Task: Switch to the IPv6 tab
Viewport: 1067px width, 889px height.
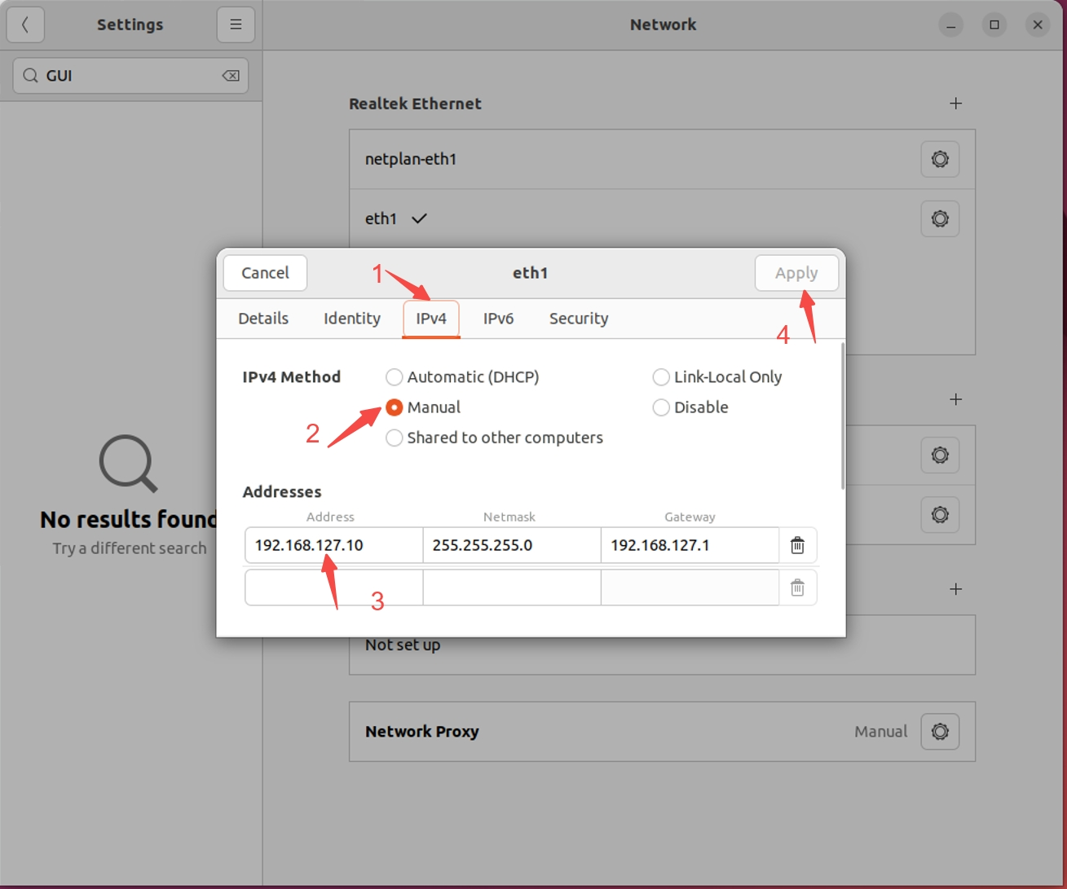Action: pos(498,319)
